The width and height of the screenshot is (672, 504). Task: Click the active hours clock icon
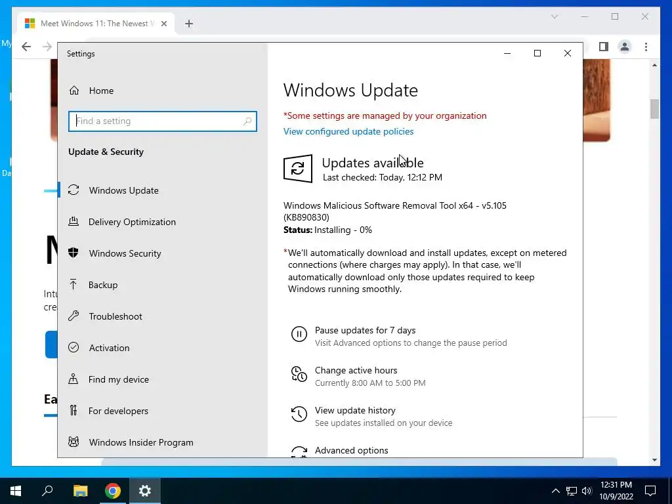coord(299,373)
